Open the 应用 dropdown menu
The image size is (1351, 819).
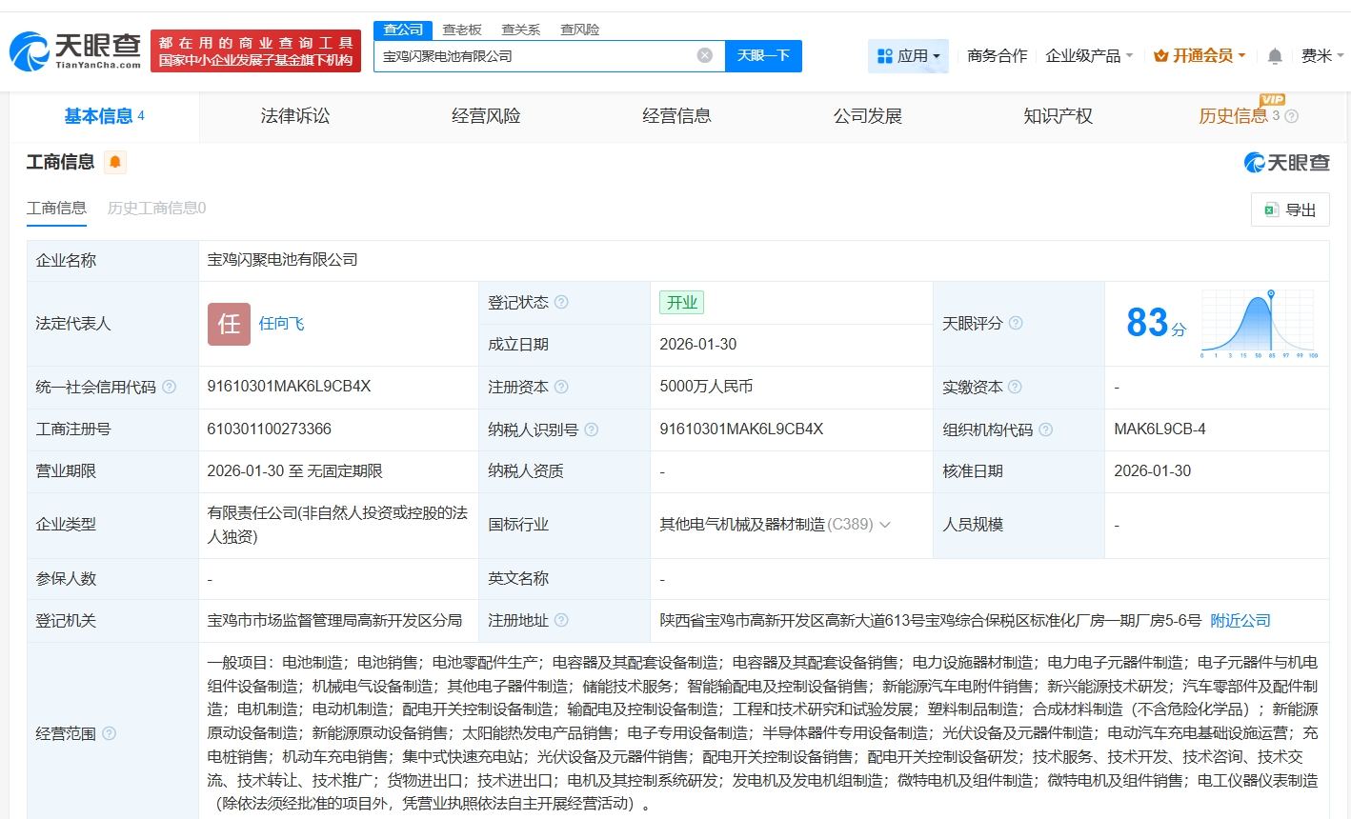point(908,56)
